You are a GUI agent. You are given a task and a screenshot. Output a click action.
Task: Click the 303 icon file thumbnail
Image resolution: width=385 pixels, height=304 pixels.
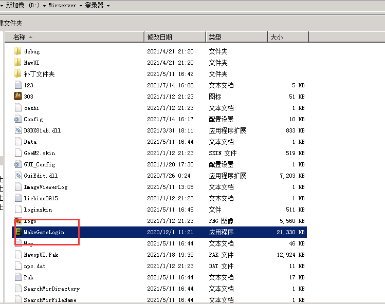point(18,97)
